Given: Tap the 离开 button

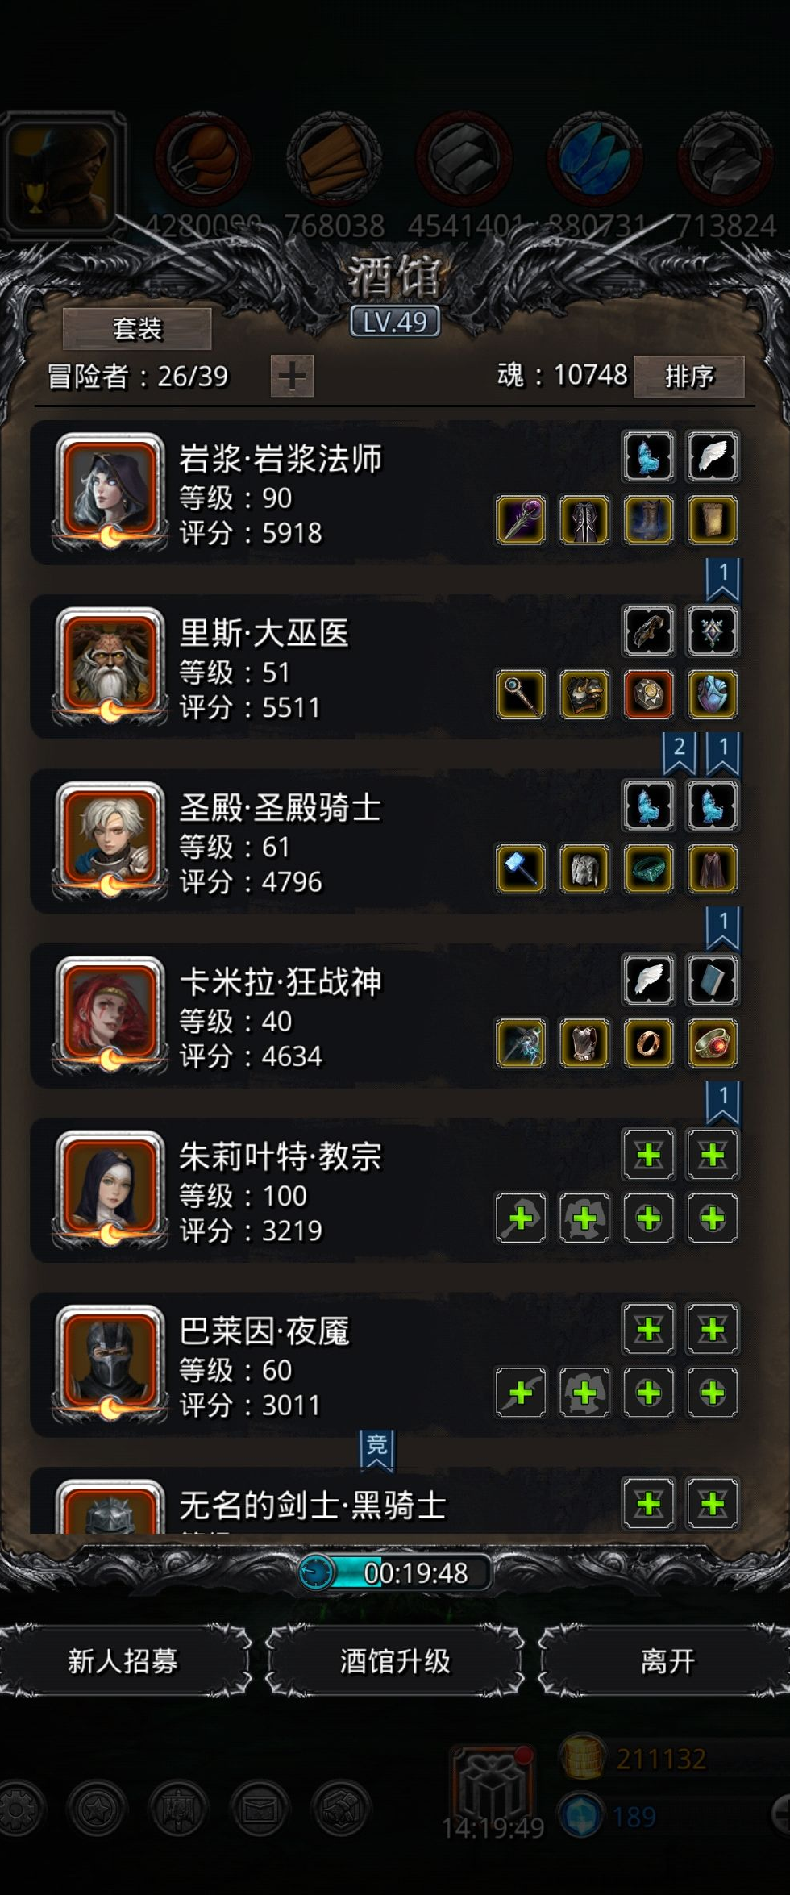Looking at the screenshot, I should click(x=667, y=1661).
